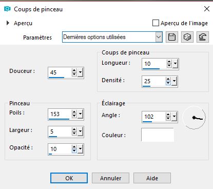Image resolution: width=213 pixels, height=189 pixels.
Task: Click the Douceur slider drop arrow
Action: coord(81,72)
